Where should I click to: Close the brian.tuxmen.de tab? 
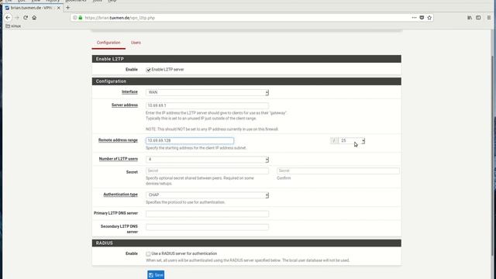coord(59,8)
